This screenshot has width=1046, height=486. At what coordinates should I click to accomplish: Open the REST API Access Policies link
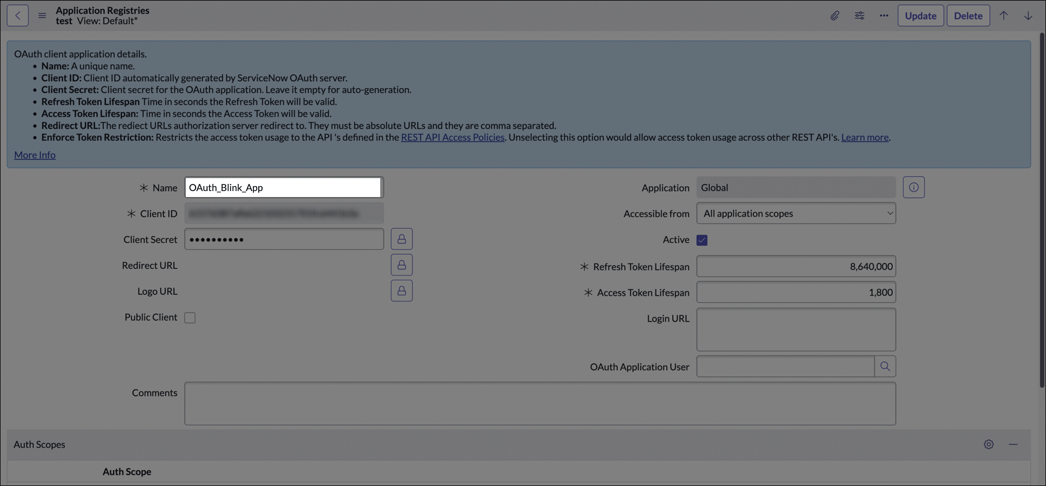[453, 137]
